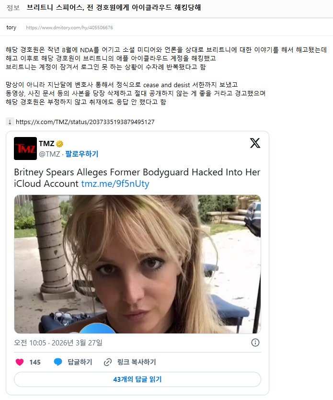Click the down arrow icon before x.com link
This screenshot has height=400, width=333.
(x=10, y=122)
